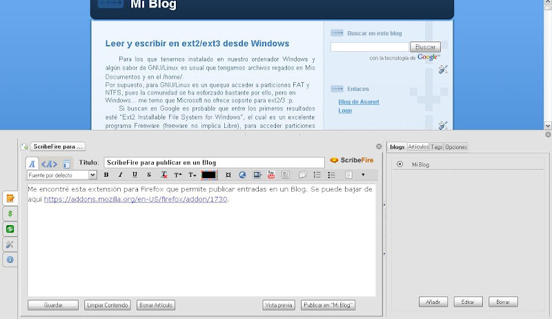Open the black text color swatch

(209, 175)
